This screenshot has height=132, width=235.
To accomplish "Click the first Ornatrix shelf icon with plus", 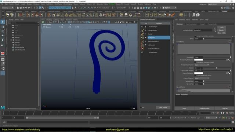I will click(7, 15).
